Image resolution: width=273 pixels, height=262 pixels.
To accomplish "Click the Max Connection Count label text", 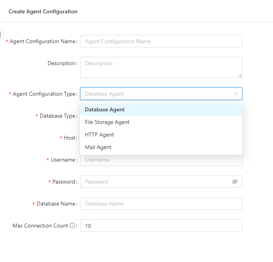I will (x=40, y=226).
